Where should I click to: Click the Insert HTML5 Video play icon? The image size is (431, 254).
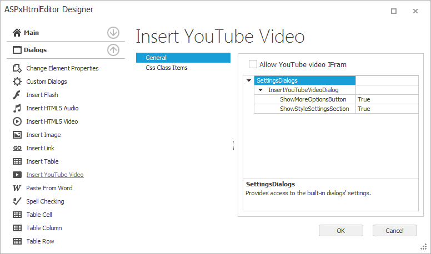(17, 121)
